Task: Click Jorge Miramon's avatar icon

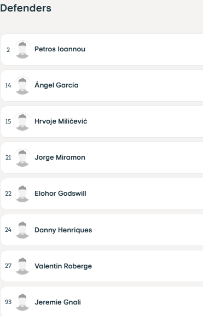Action: pyautogui.click(x=22, y=157)
